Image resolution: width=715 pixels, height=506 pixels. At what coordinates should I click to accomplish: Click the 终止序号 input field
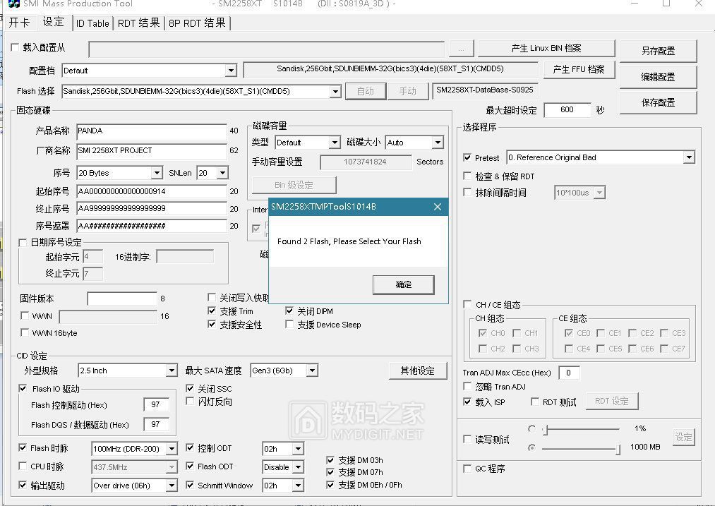tap(152, 208)
